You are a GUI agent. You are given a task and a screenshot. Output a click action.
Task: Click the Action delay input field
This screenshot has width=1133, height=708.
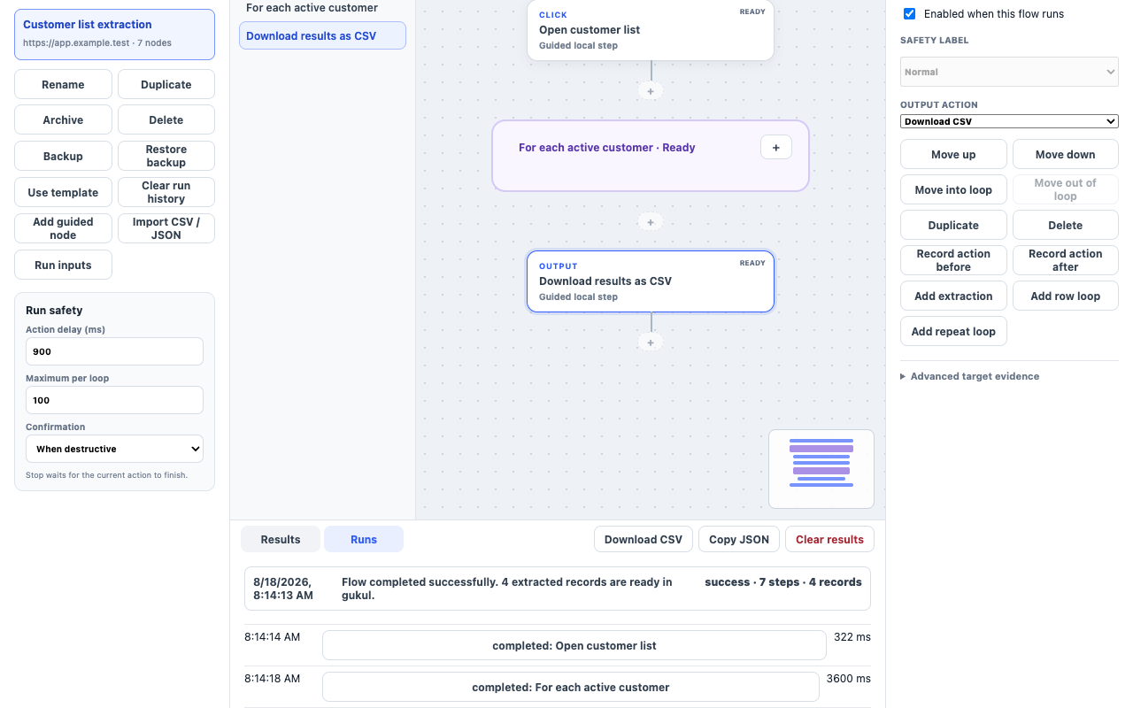114,351
